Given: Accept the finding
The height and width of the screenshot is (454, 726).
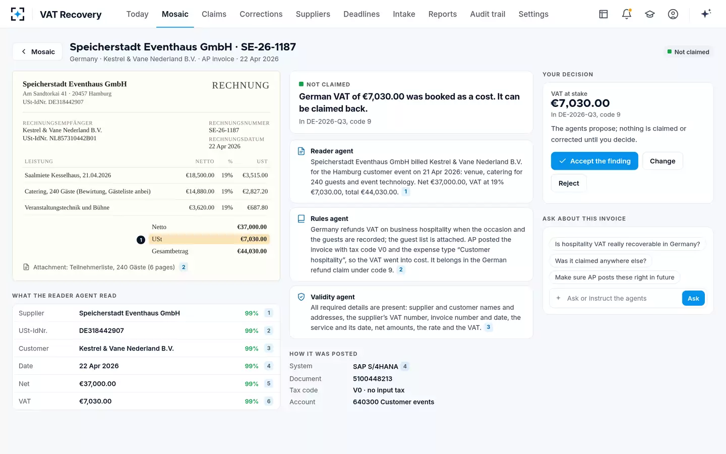Looking at the screenshot, I should click(594, 161).
